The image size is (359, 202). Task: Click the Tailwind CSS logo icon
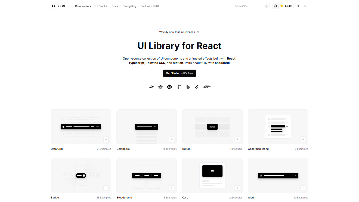[x=151, y=87]
